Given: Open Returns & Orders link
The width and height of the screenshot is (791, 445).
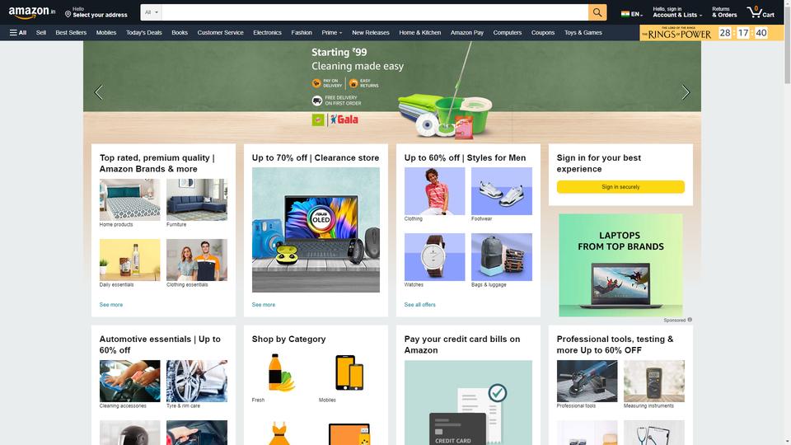Looking at the screenshot, I should coord(724,12).
